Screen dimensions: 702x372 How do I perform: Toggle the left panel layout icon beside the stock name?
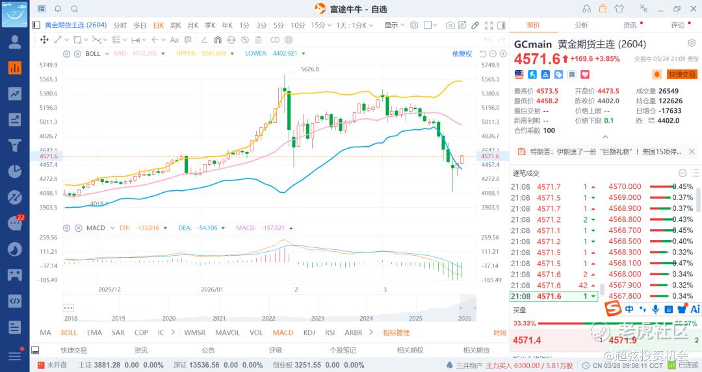point(36,25)
